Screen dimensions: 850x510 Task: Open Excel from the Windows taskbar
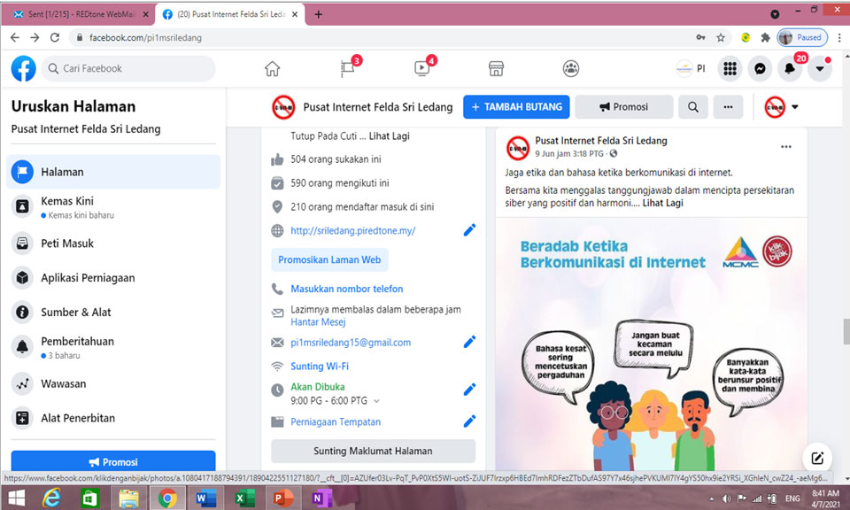click(245, 498)
